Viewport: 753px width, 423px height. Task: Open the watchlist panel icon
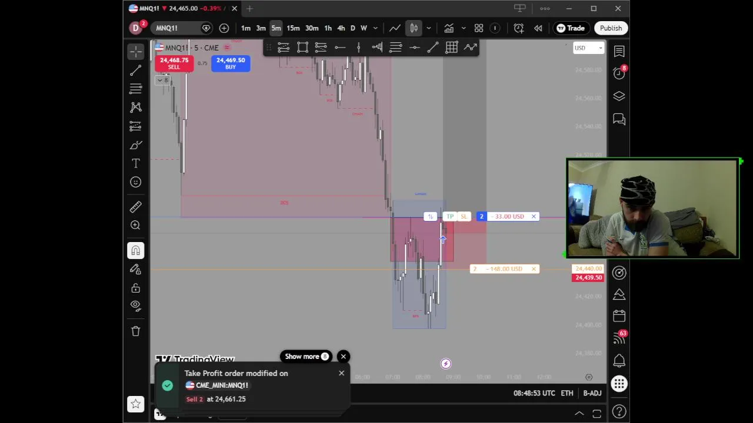coord(619,52)
